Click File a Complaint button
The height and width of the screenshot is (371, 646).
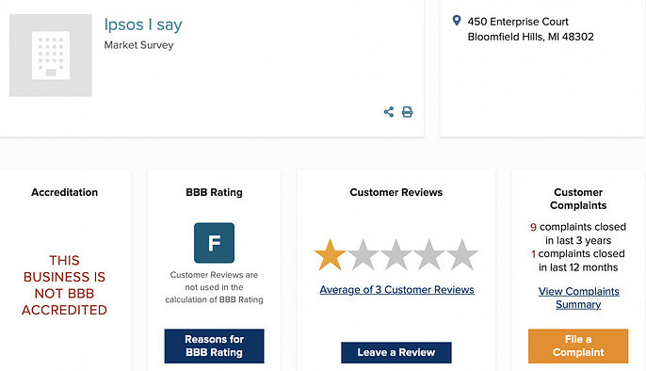coord(578,346)
